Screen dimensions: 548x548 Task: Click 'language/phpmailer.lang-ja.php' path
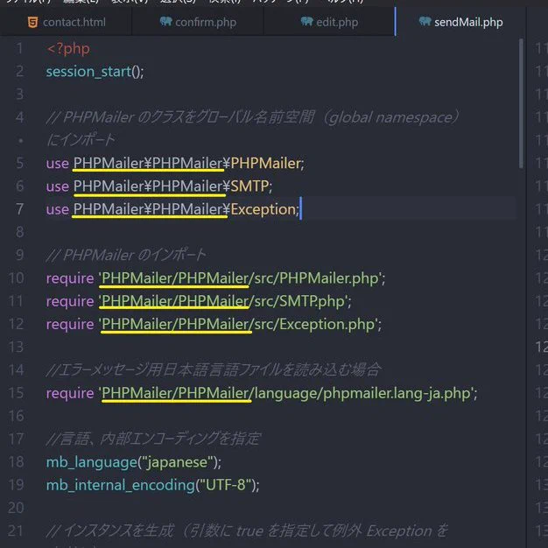(x=362, y=393)
